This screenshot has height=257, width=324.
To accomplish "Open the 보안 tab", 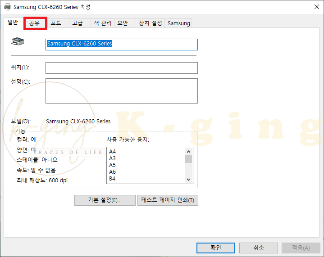I will click(125, 23).
